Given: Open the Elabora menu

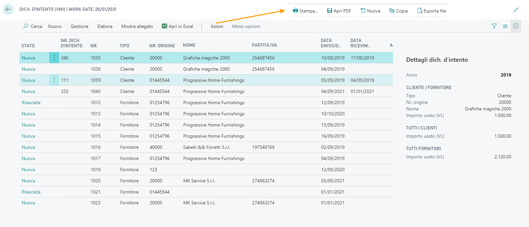Looking at the screenshot, I should click(x=105, y=26).
